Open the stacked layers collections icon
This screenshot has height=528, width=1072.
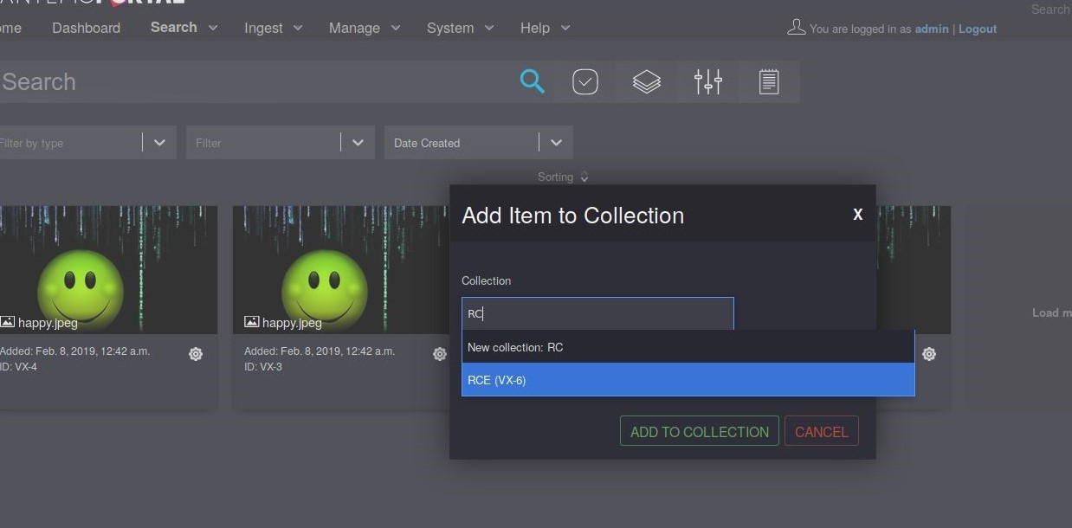point(647,82)
